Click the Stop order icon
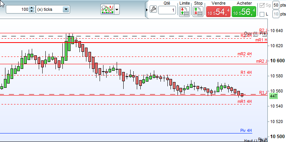 tap(198, 12)
